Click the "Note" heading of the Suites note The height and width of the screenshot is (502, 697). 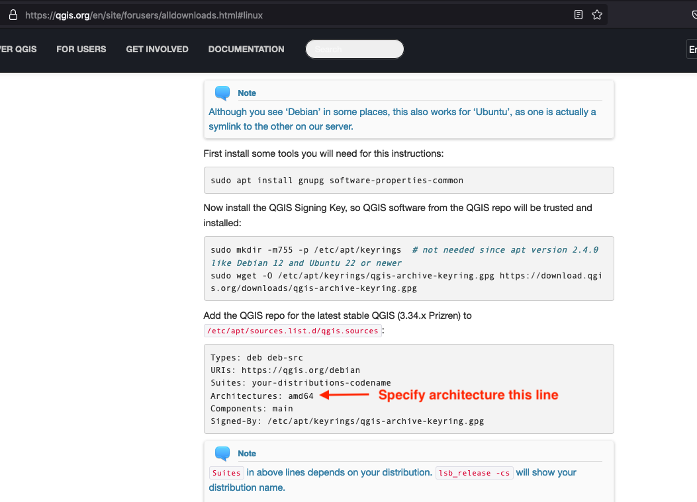(x=247, y=454)
